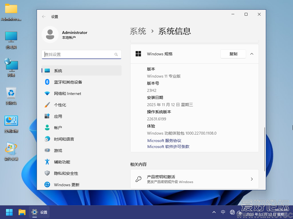Select the 设置 taskbar app button
The image size is (293, 219).
pyautogui.click(x=39, y=212)
